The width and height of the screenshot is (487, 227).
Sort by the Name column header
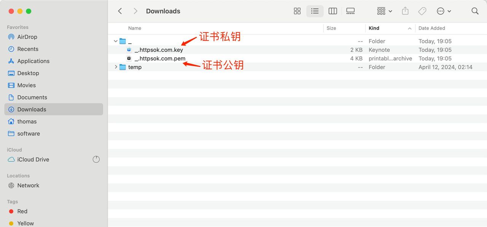click(135, 28)
